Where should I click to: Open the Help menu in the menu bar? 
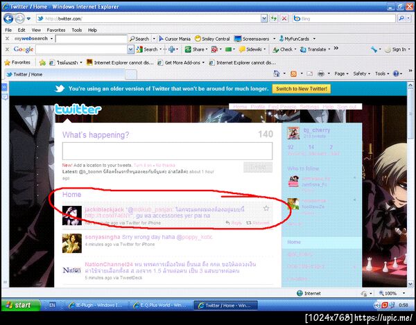(x=92, y=30)
